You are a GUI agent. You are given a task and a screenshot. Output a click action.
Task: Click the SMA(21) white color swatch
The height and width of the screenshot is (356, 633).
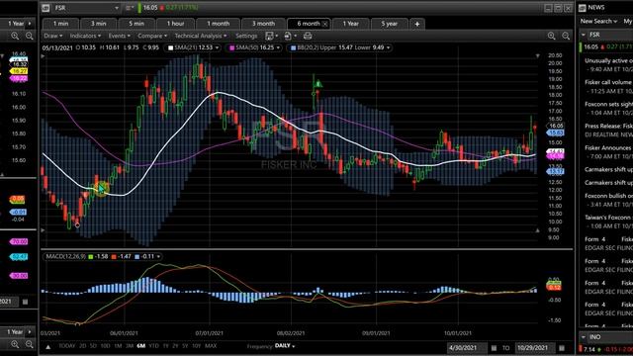[170, 47]
